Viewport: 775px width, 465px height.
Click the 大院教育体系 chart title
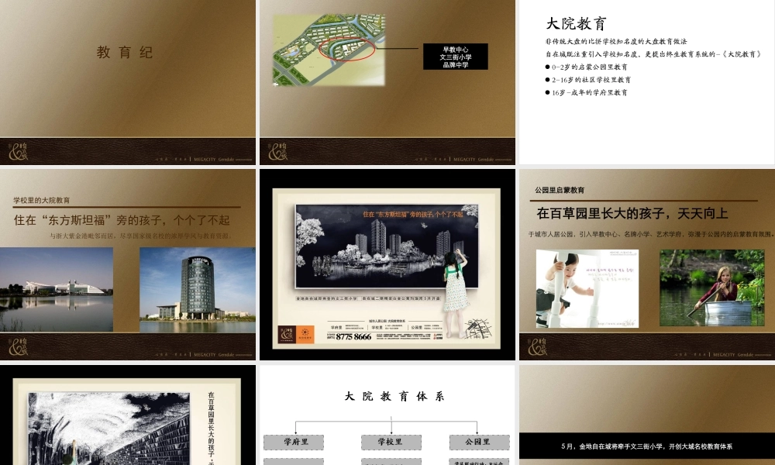(394, 396)
